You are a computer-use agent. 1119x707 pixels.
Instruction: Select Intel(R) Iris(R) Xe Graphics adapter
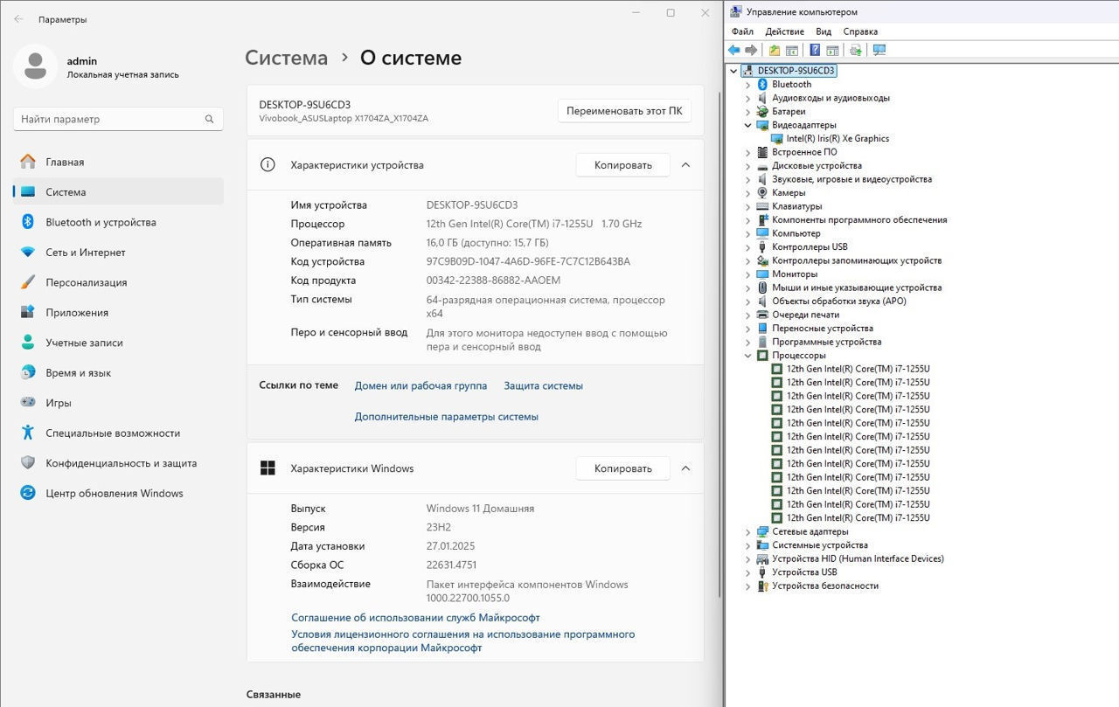[837, 138]
